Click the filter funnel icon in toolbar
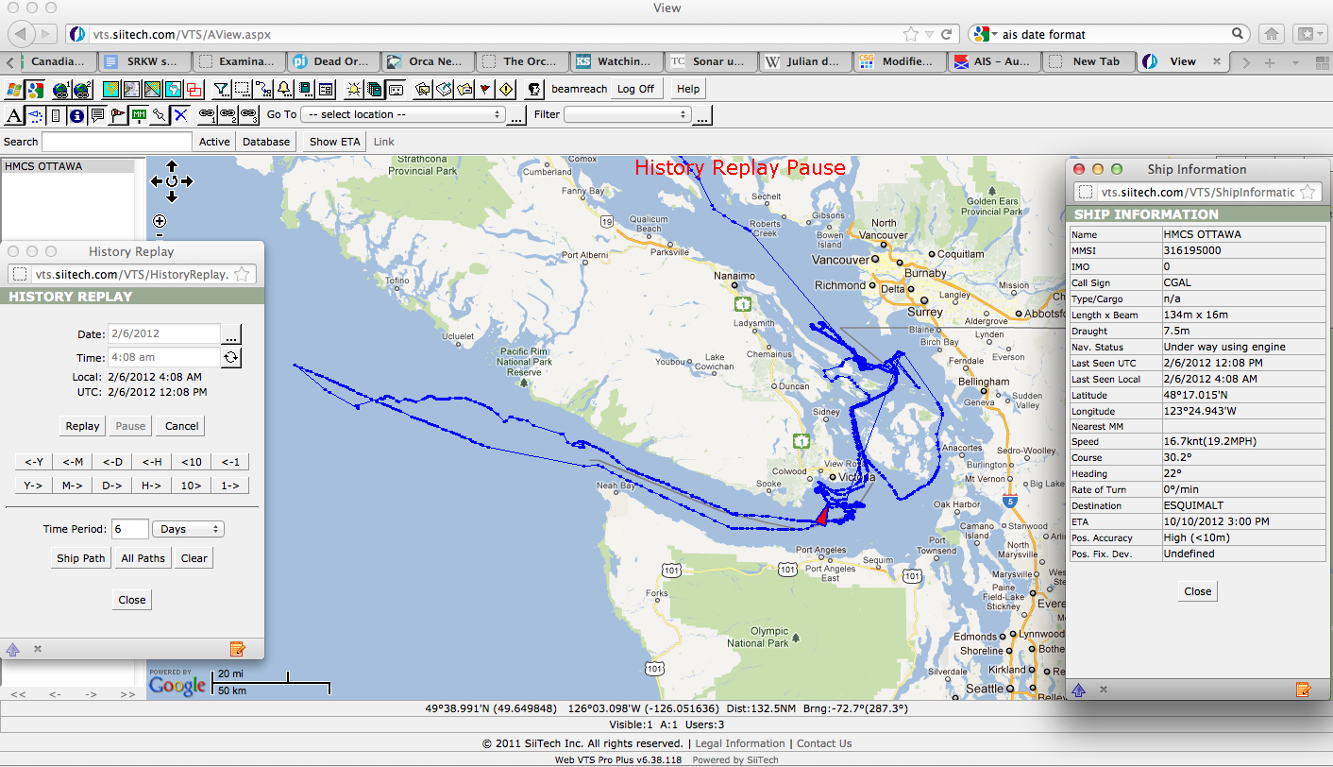Viewport: 1333px width, 767px height. pos(220,90)
